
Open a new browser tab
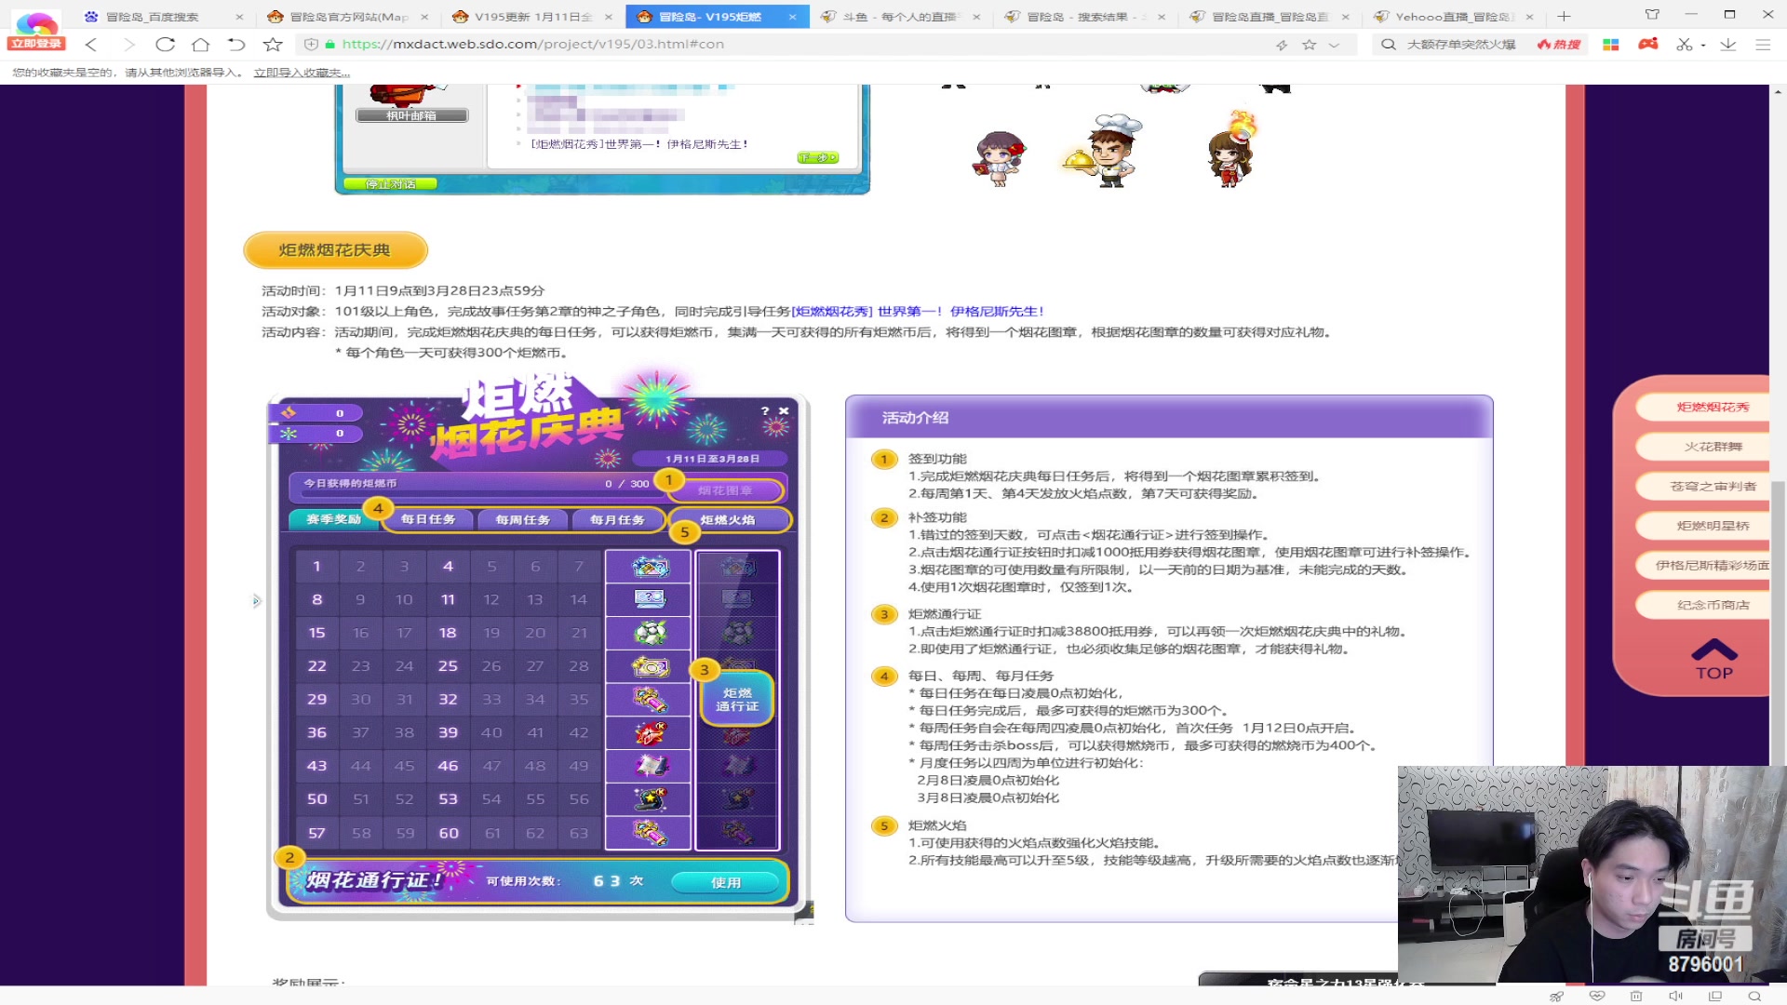pyautogui.click(x=1565, y=16)
